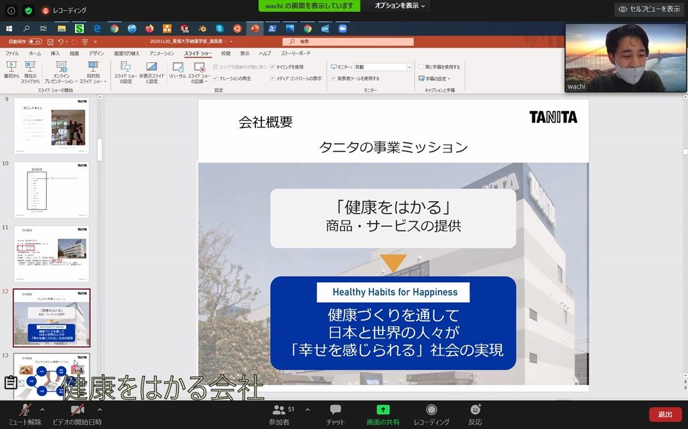Expand file name dropdown in title bar
This screenshot has width=688, height=429.
click(231, 42)
